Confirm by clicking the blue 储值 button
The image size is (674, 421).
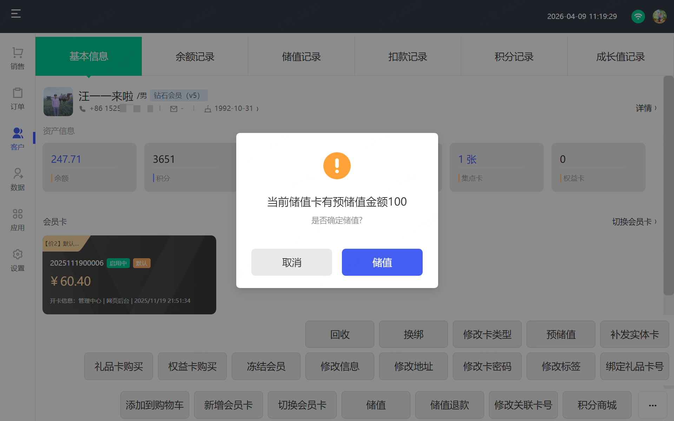coord(382,262)
